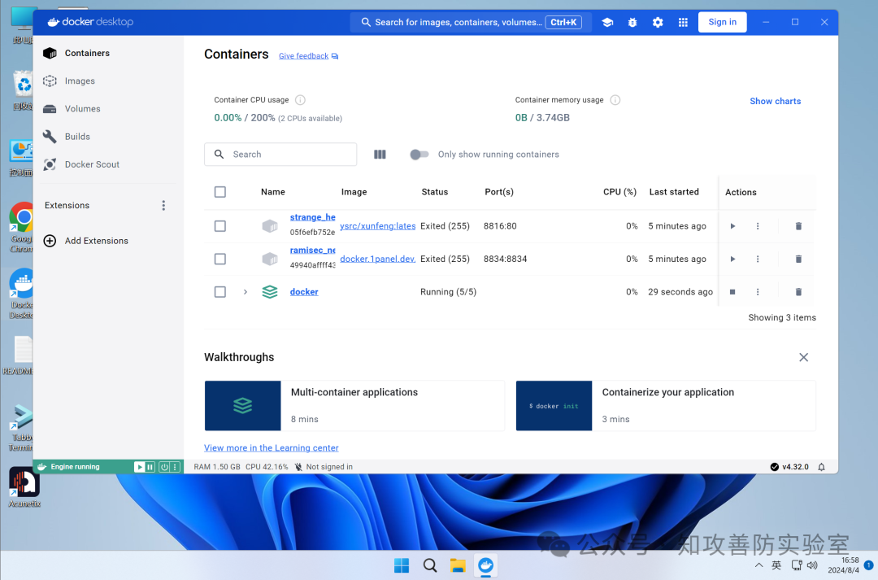
Task: Go to Docker Scout in sidebar
Action: [x=107, y=164]
